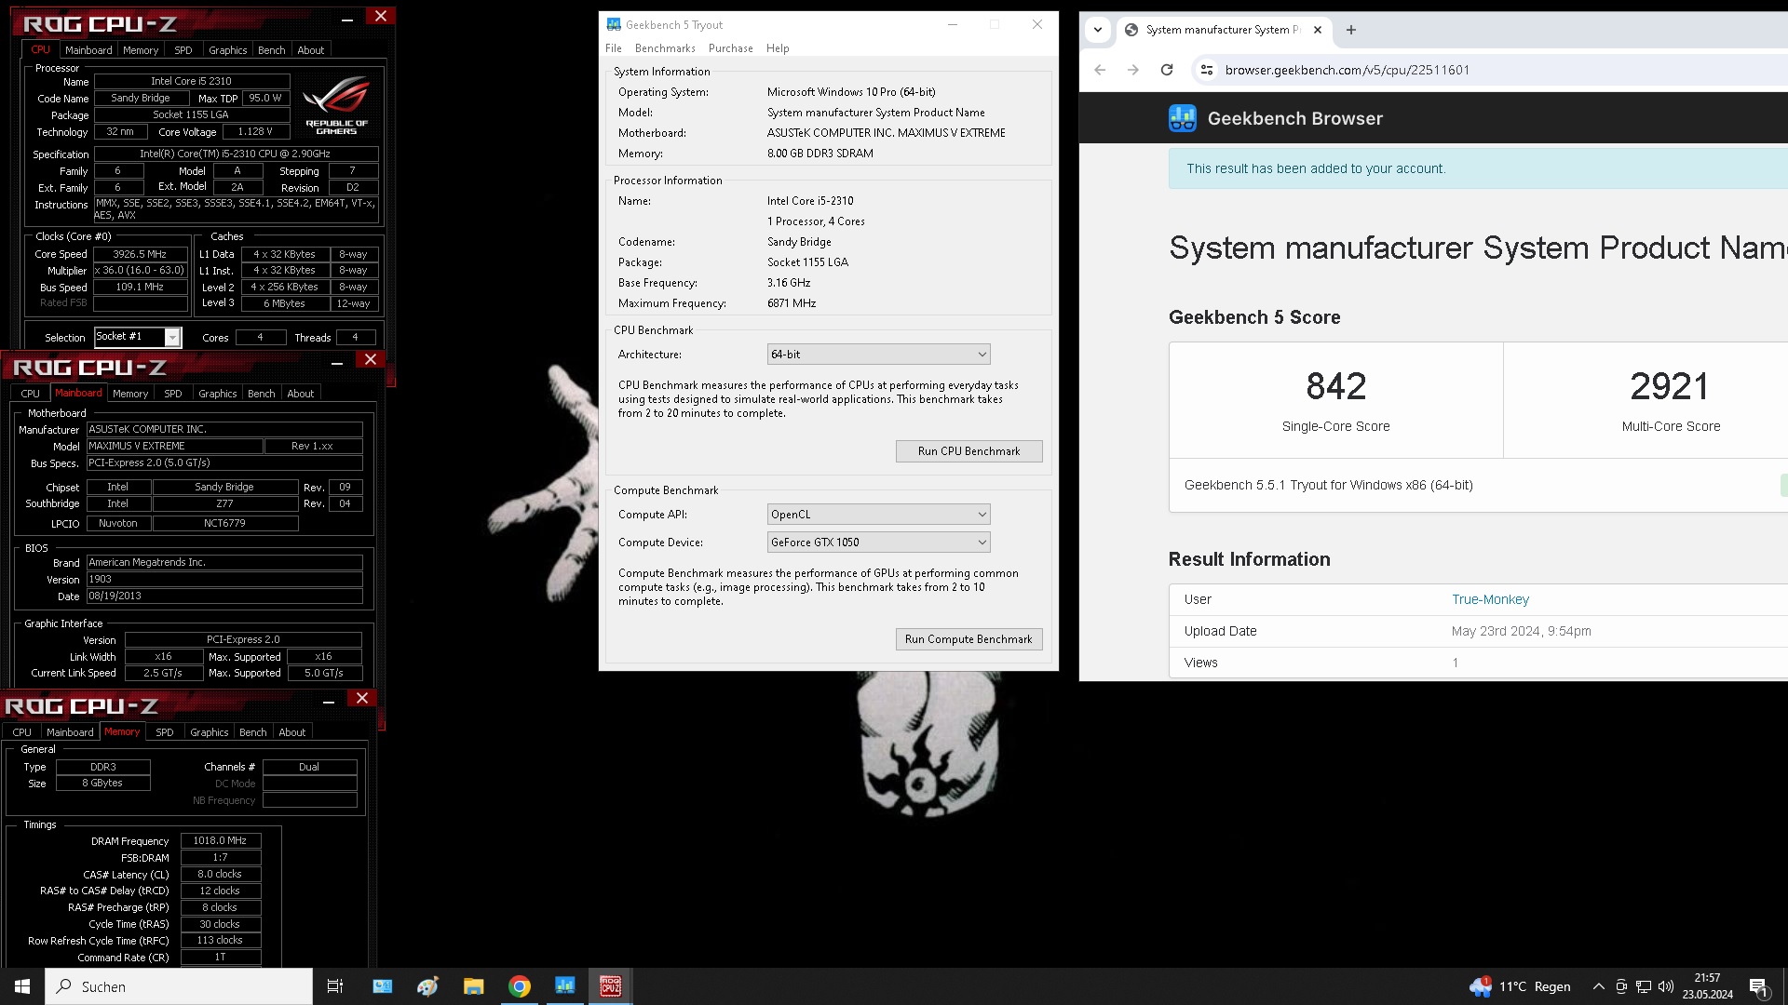Expand Compute Device GeForce GTX 1050 dropdown

pos(878,543)
